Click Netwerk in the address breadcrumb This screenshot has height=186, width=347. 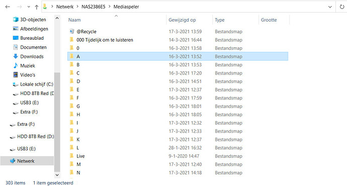tap(64, 7)
